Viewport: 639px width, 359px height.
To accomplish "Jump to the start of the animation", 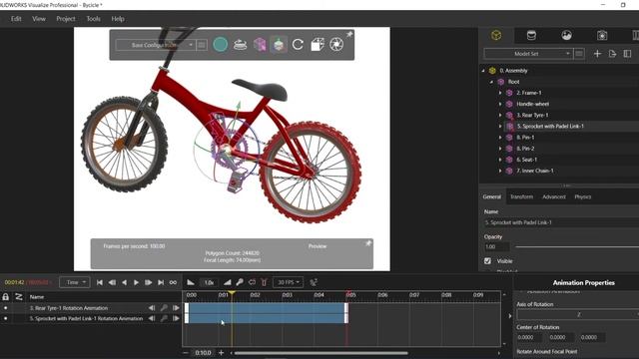I will [100, 282].
